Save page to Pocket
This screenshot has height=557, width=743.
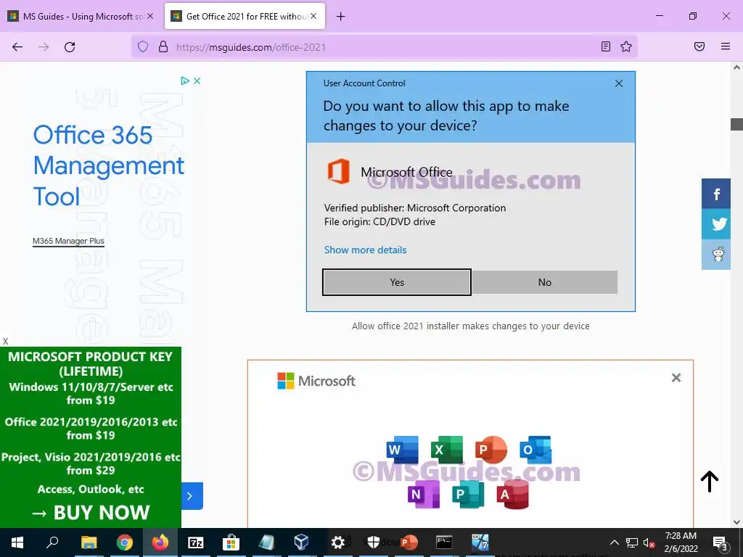pos(699,47)
